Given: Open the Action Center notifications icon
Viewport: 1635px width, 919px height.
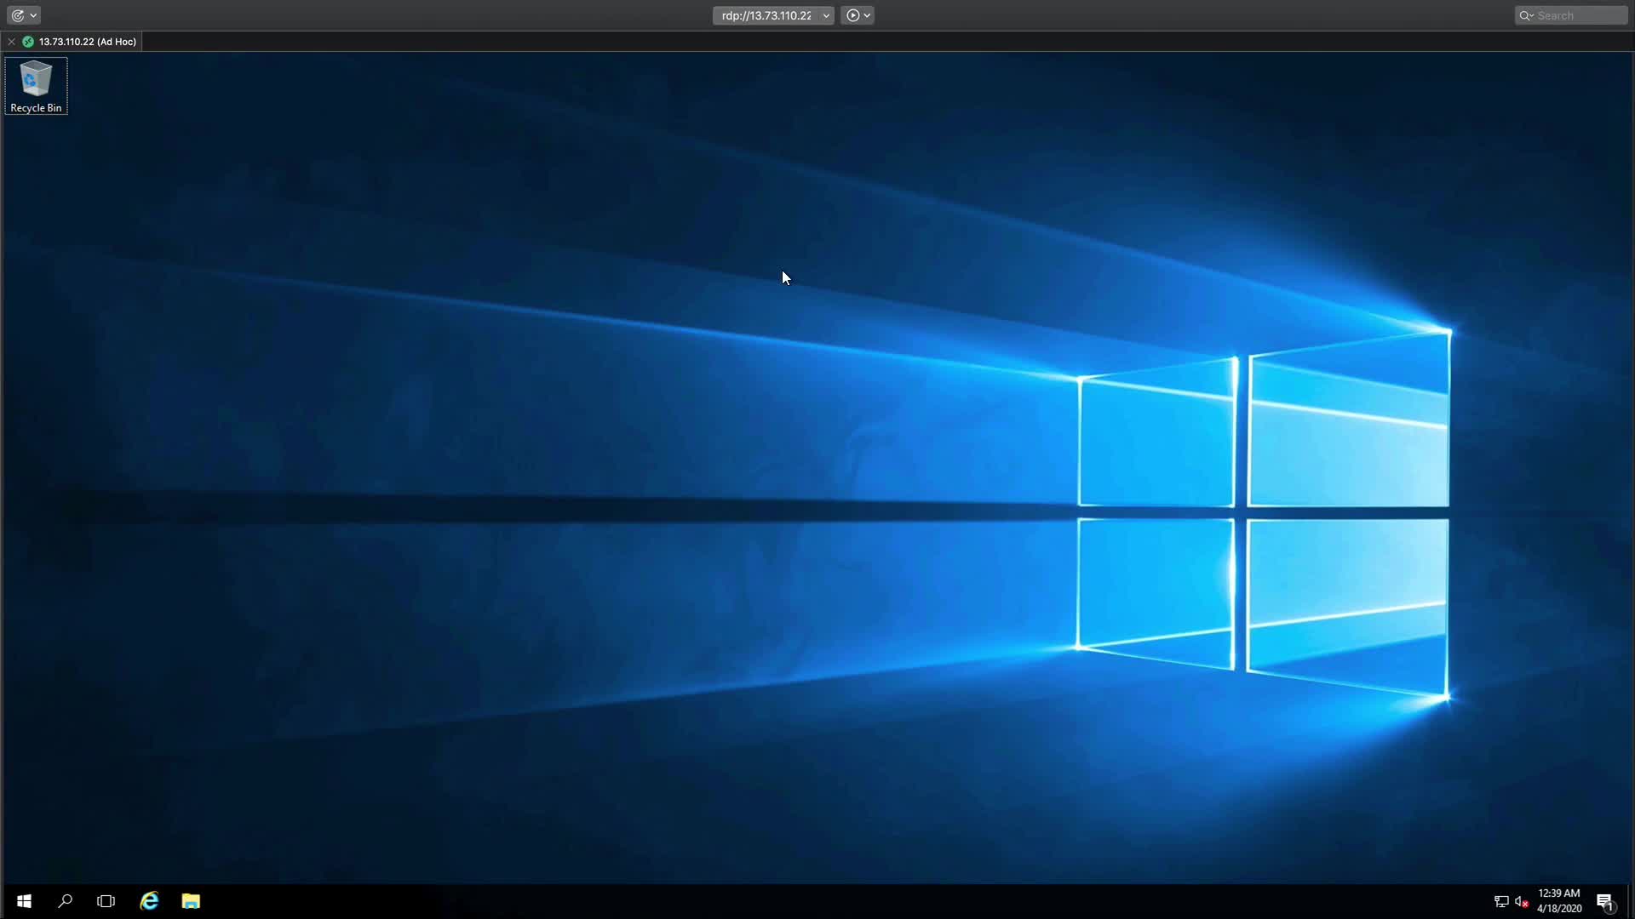Looking at the screenshot, I should click(x=1605, y=902).
